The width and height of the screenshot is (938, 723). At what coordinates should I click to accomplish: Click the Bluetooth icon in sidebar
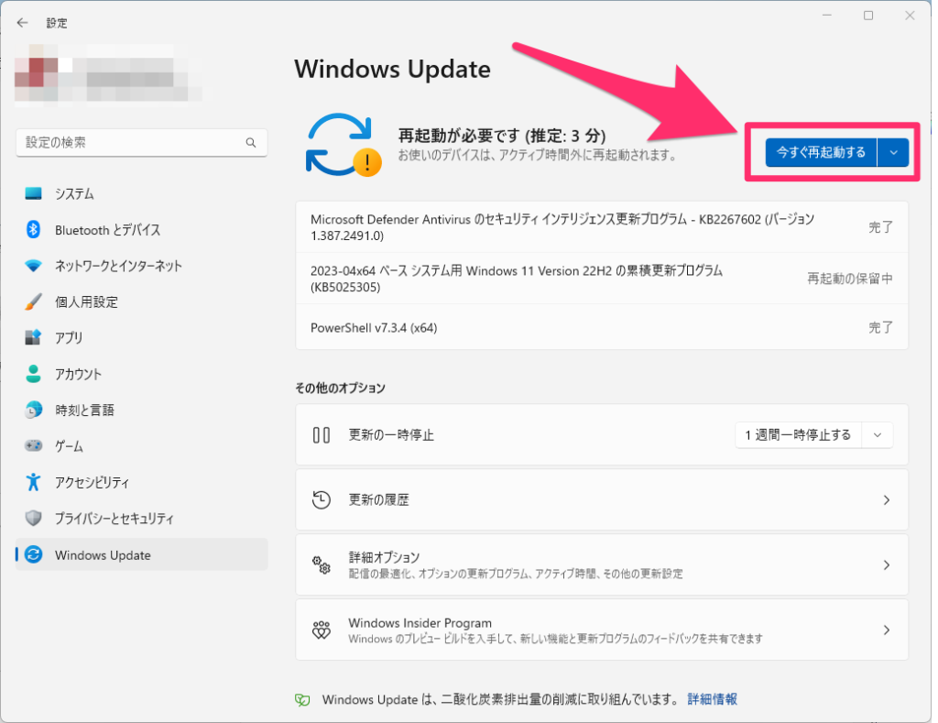34,229
